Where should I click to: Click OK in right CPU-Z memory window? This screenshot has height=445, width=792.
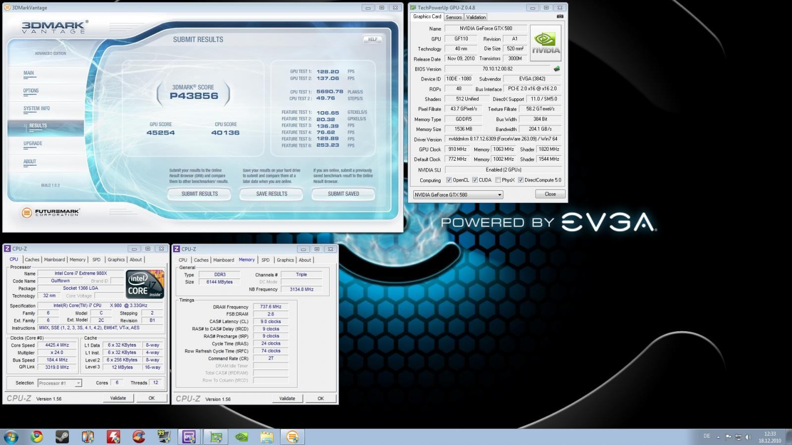pyautogui.click(x=321, y=399)
